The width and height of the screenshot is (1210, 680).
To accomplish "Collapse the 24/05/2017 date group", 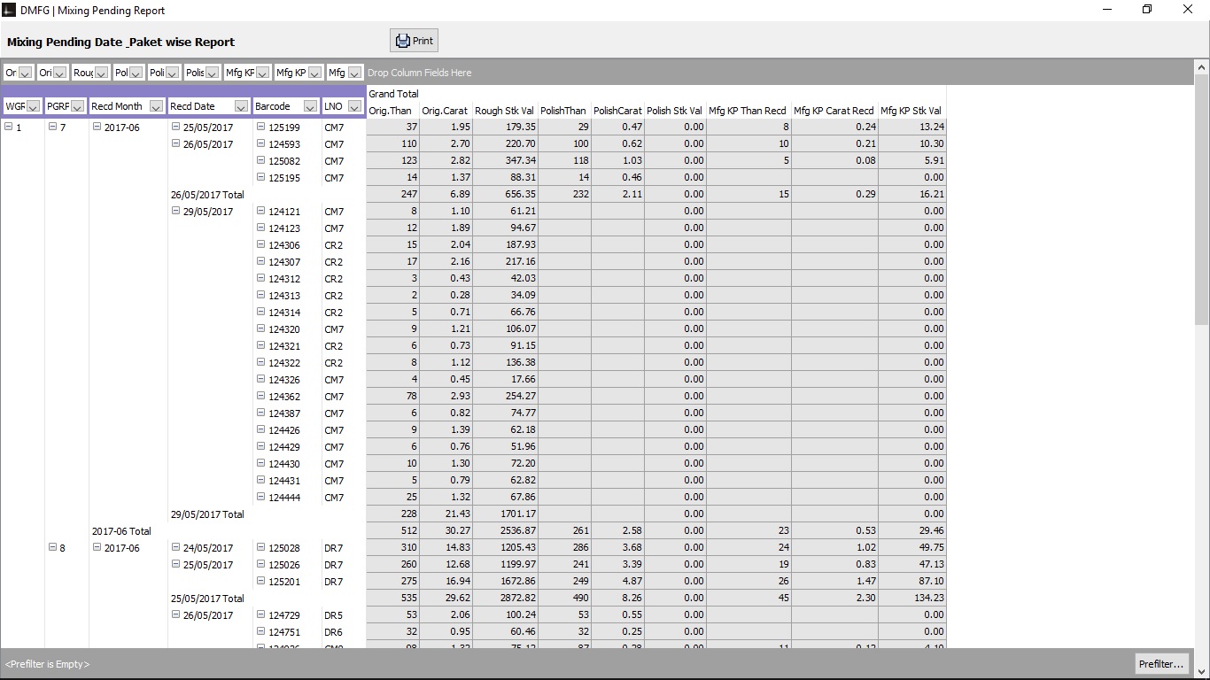I will tap(175, 547).
